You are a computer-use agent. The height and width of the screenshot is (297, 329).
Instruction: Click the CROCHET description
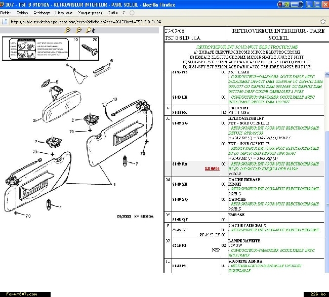238,108
